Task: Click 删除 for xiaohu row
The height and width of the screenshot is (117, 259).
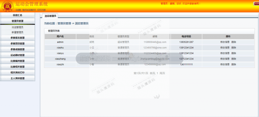Action: click(x=234, y=48)
